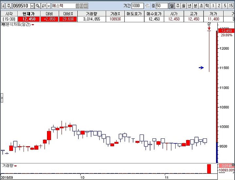Screen dimensions: 235x180
Task: Click the 본식차트(일간) chart label
Action: tap(18, 24)
